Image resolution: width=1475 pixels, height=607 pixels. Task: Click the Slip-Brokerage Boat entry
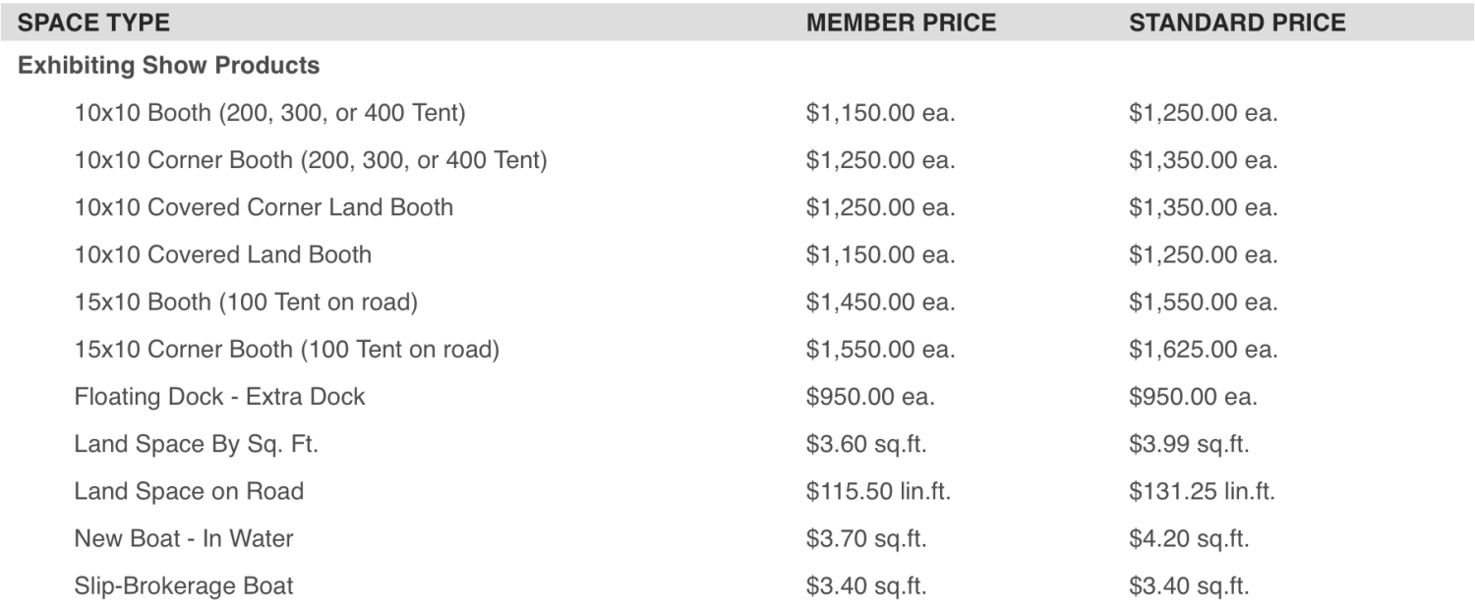tap(183, 586)
